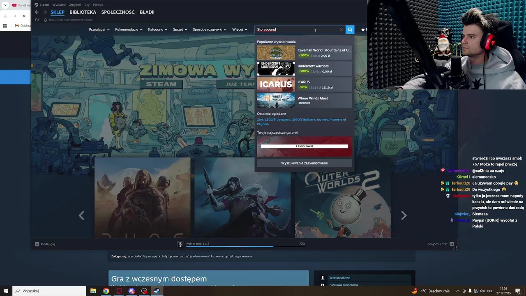Open recently viewed Zort link

[260, 120]
